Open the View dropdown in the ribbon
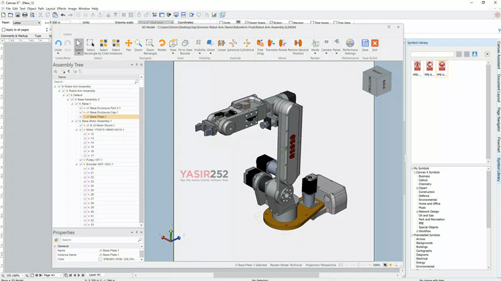This screenshot has width=501, height=281. [x=173, y=45]
